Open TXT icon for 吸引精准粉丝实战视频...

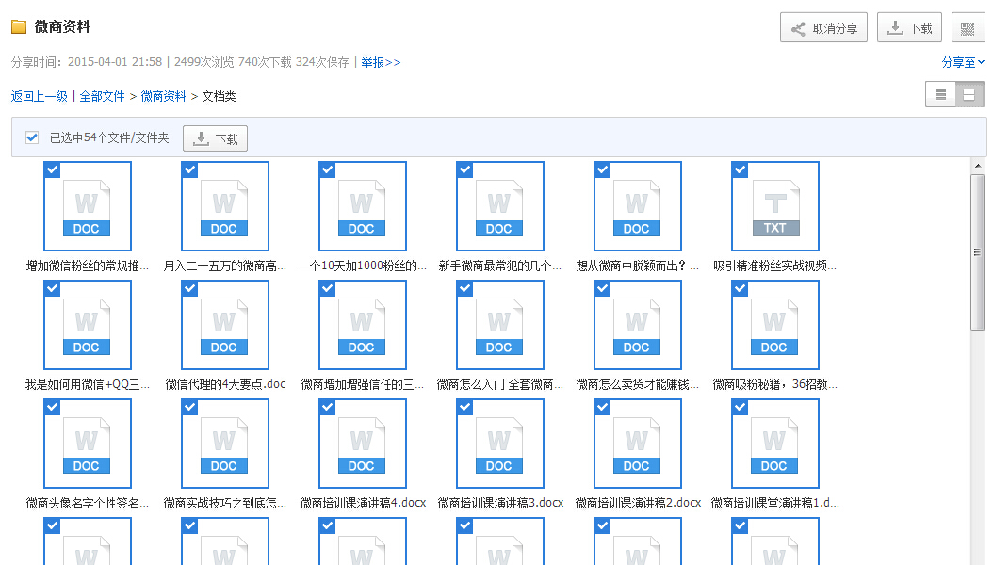[774, 206]
